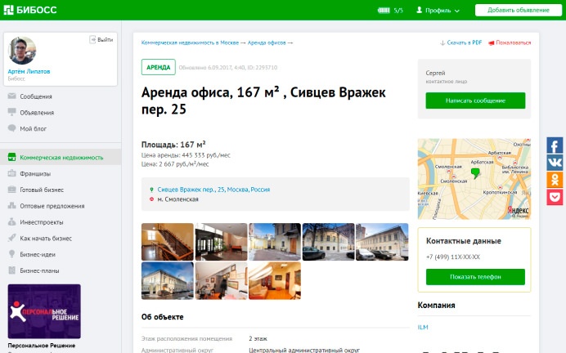Open Артём Липатов profile link
Image resolution: width=566 pixels, height=353 pixels.
pyautogui.click(x=29, y=71)
